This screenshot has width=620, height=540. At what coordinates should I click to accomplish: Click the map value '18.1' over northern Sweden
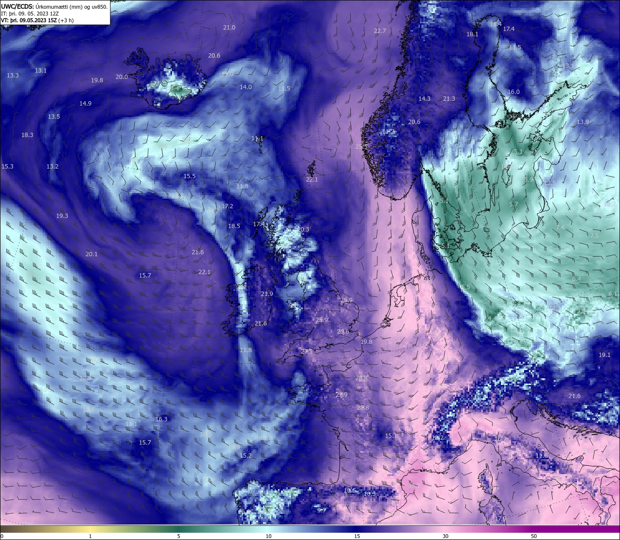click(x=472, y=34)
